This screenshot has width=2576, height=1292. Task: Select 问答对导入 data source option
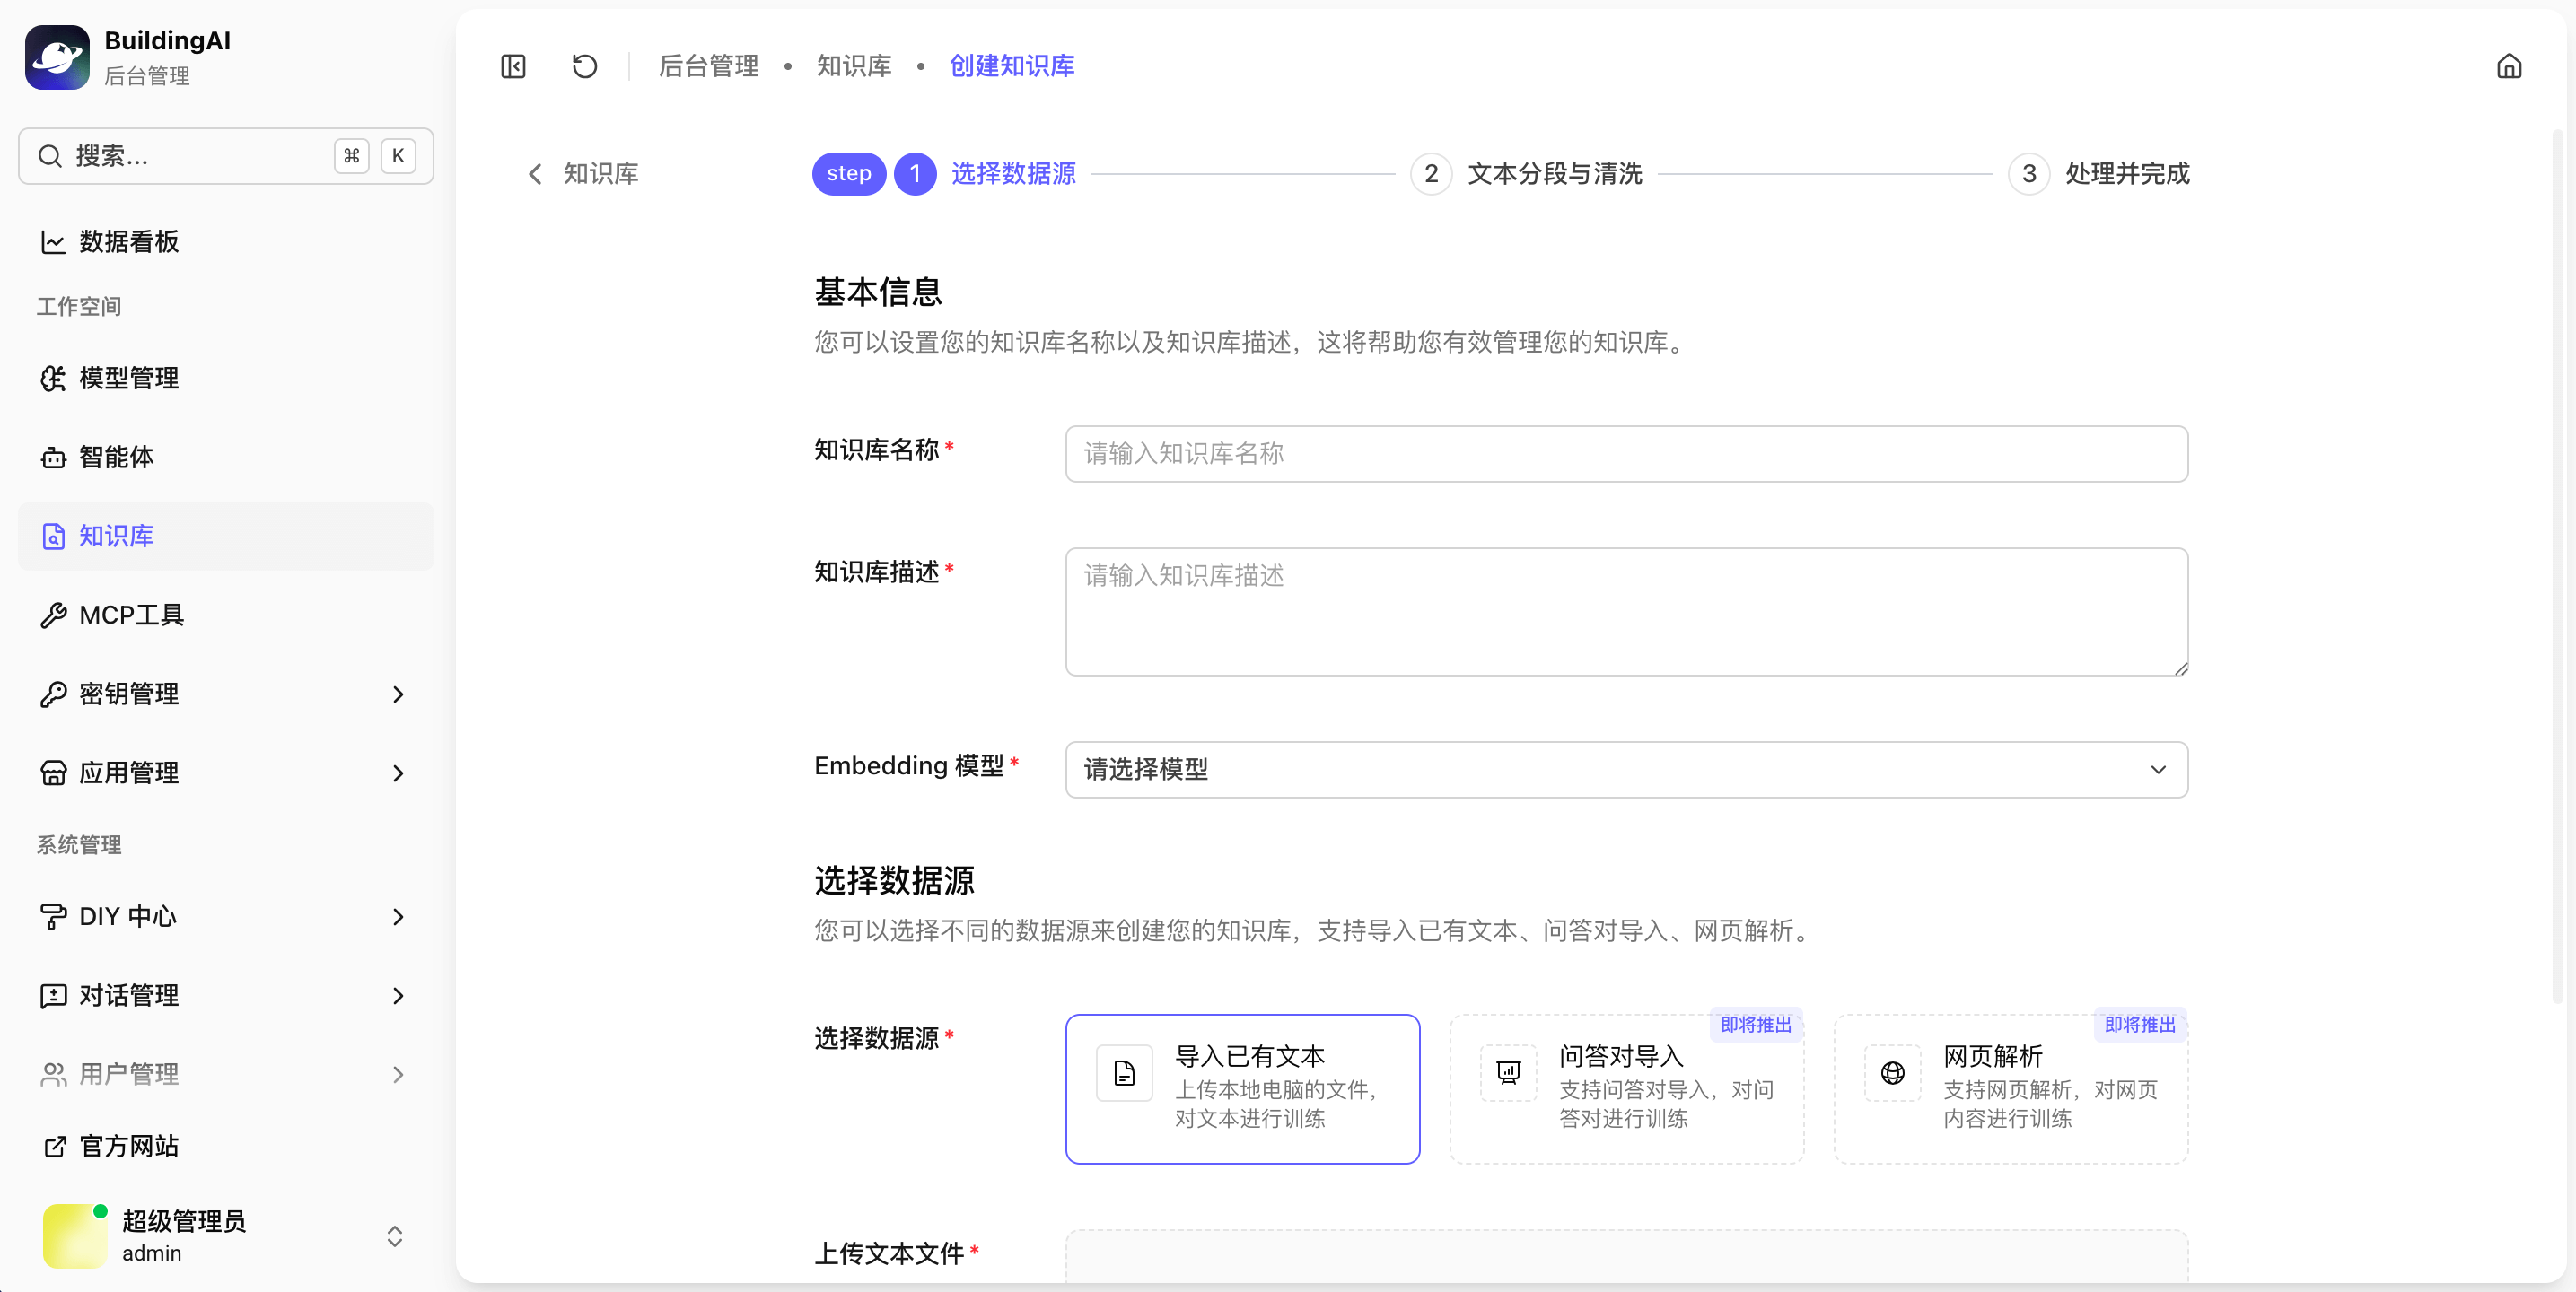pos(1626,1088)
